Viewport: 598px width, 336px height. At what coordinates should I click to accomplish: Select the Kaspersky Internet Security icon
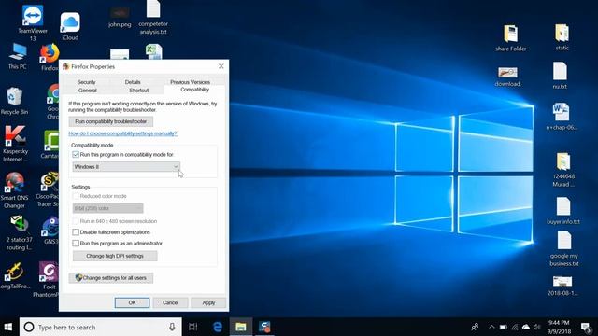[15, 136]
